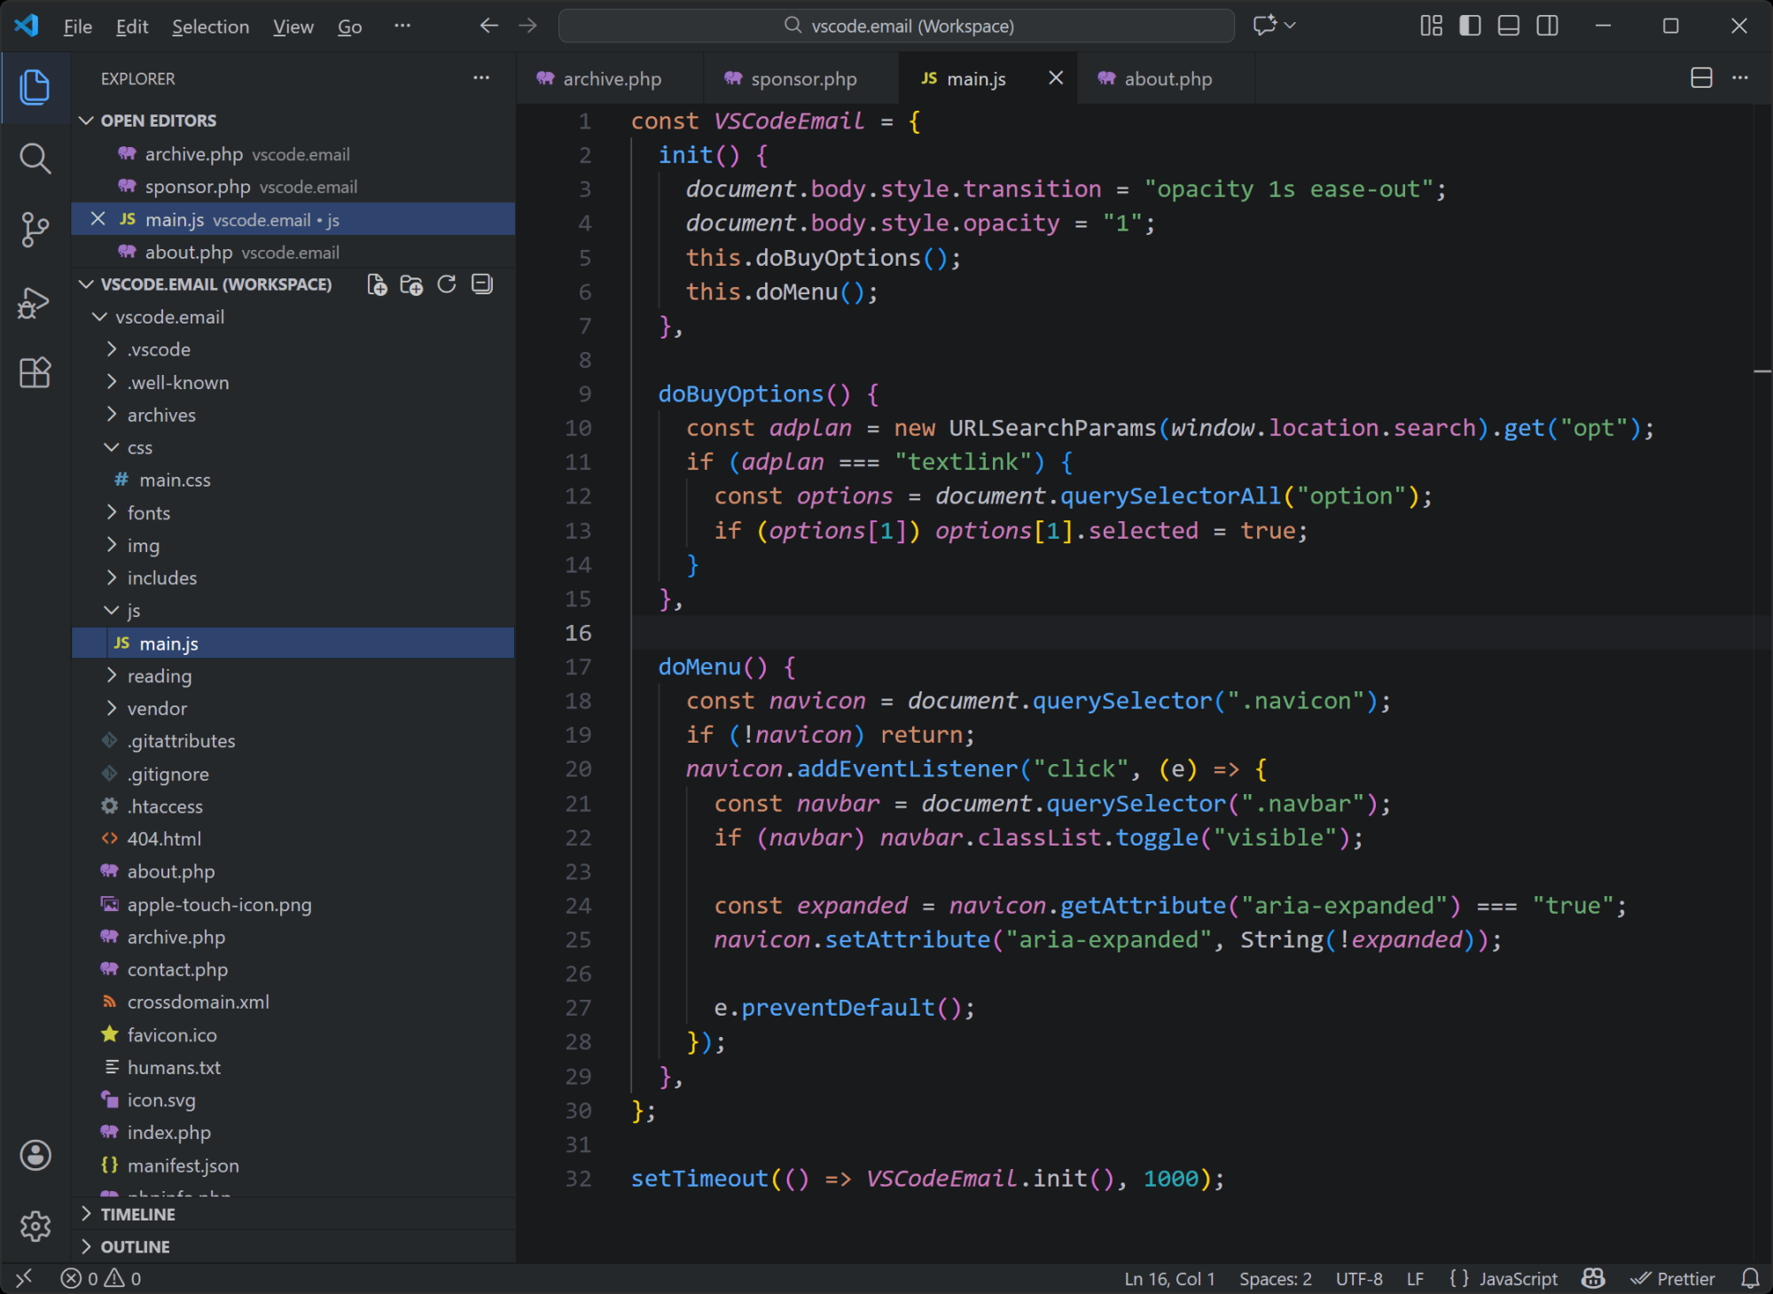Screen dimensions: 1773x1294
Task: Click the Manage settings gear icon
Action: [35, 1227]
